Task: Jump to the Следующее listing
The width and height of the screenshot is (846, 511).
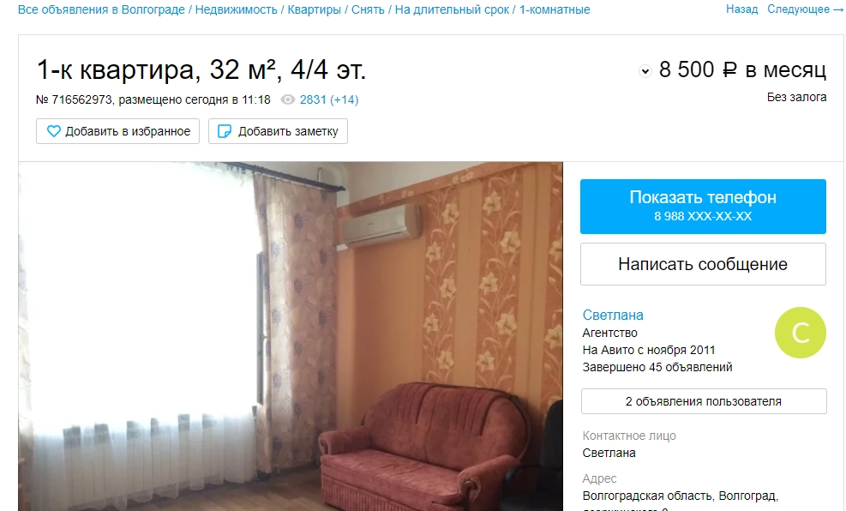Action: [805, 9]
